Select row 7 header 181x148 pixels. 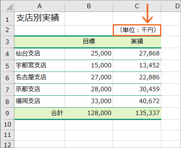(7, 90)
